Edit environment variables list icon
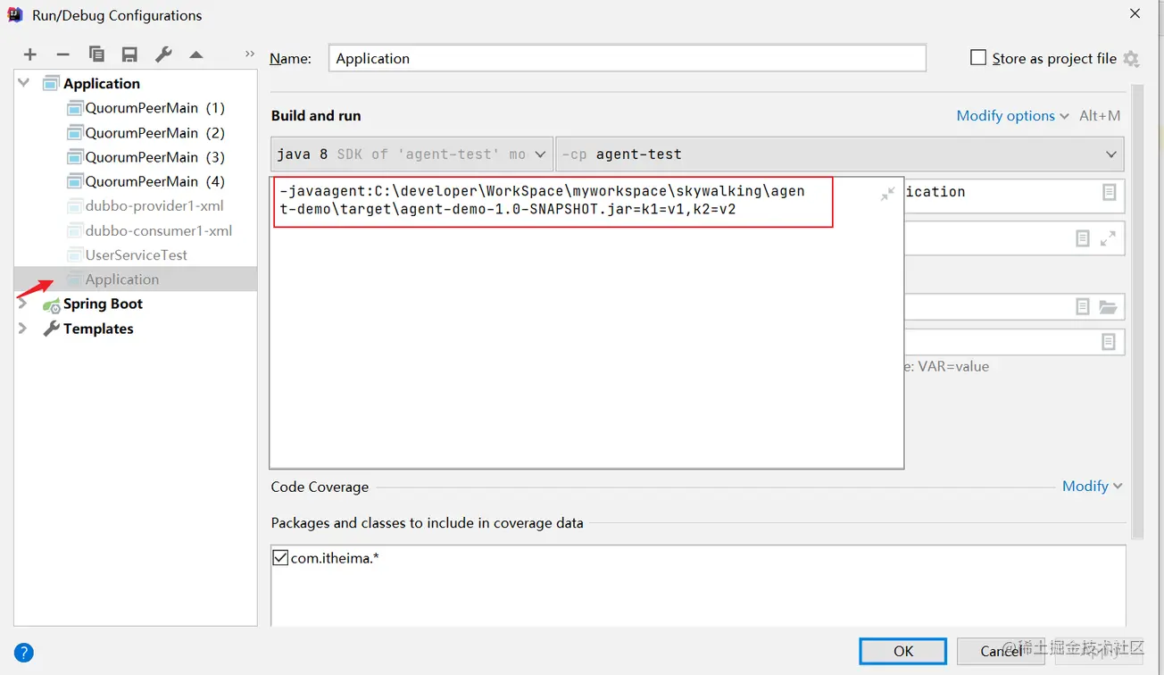This screenshot has width=1164, height=675. pyautogui.click(x=1109, y=342)
